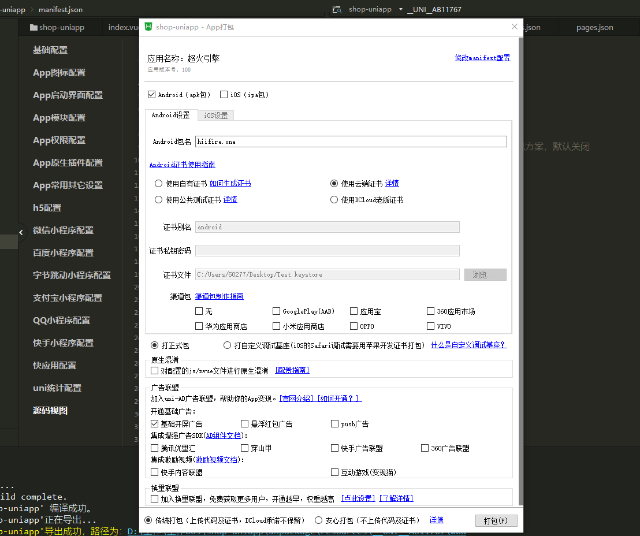Select 使用公共测试证书 radio option
Screen dimensions: 640x536
tap(158, 200)
